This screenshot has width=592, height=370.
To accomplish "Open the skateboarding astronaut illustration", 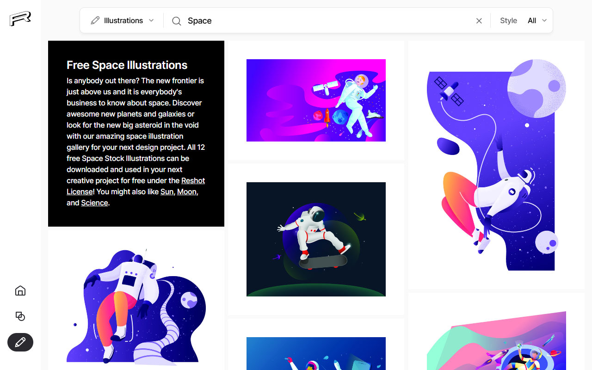I will pyautogui.click(x=316, y=239).
